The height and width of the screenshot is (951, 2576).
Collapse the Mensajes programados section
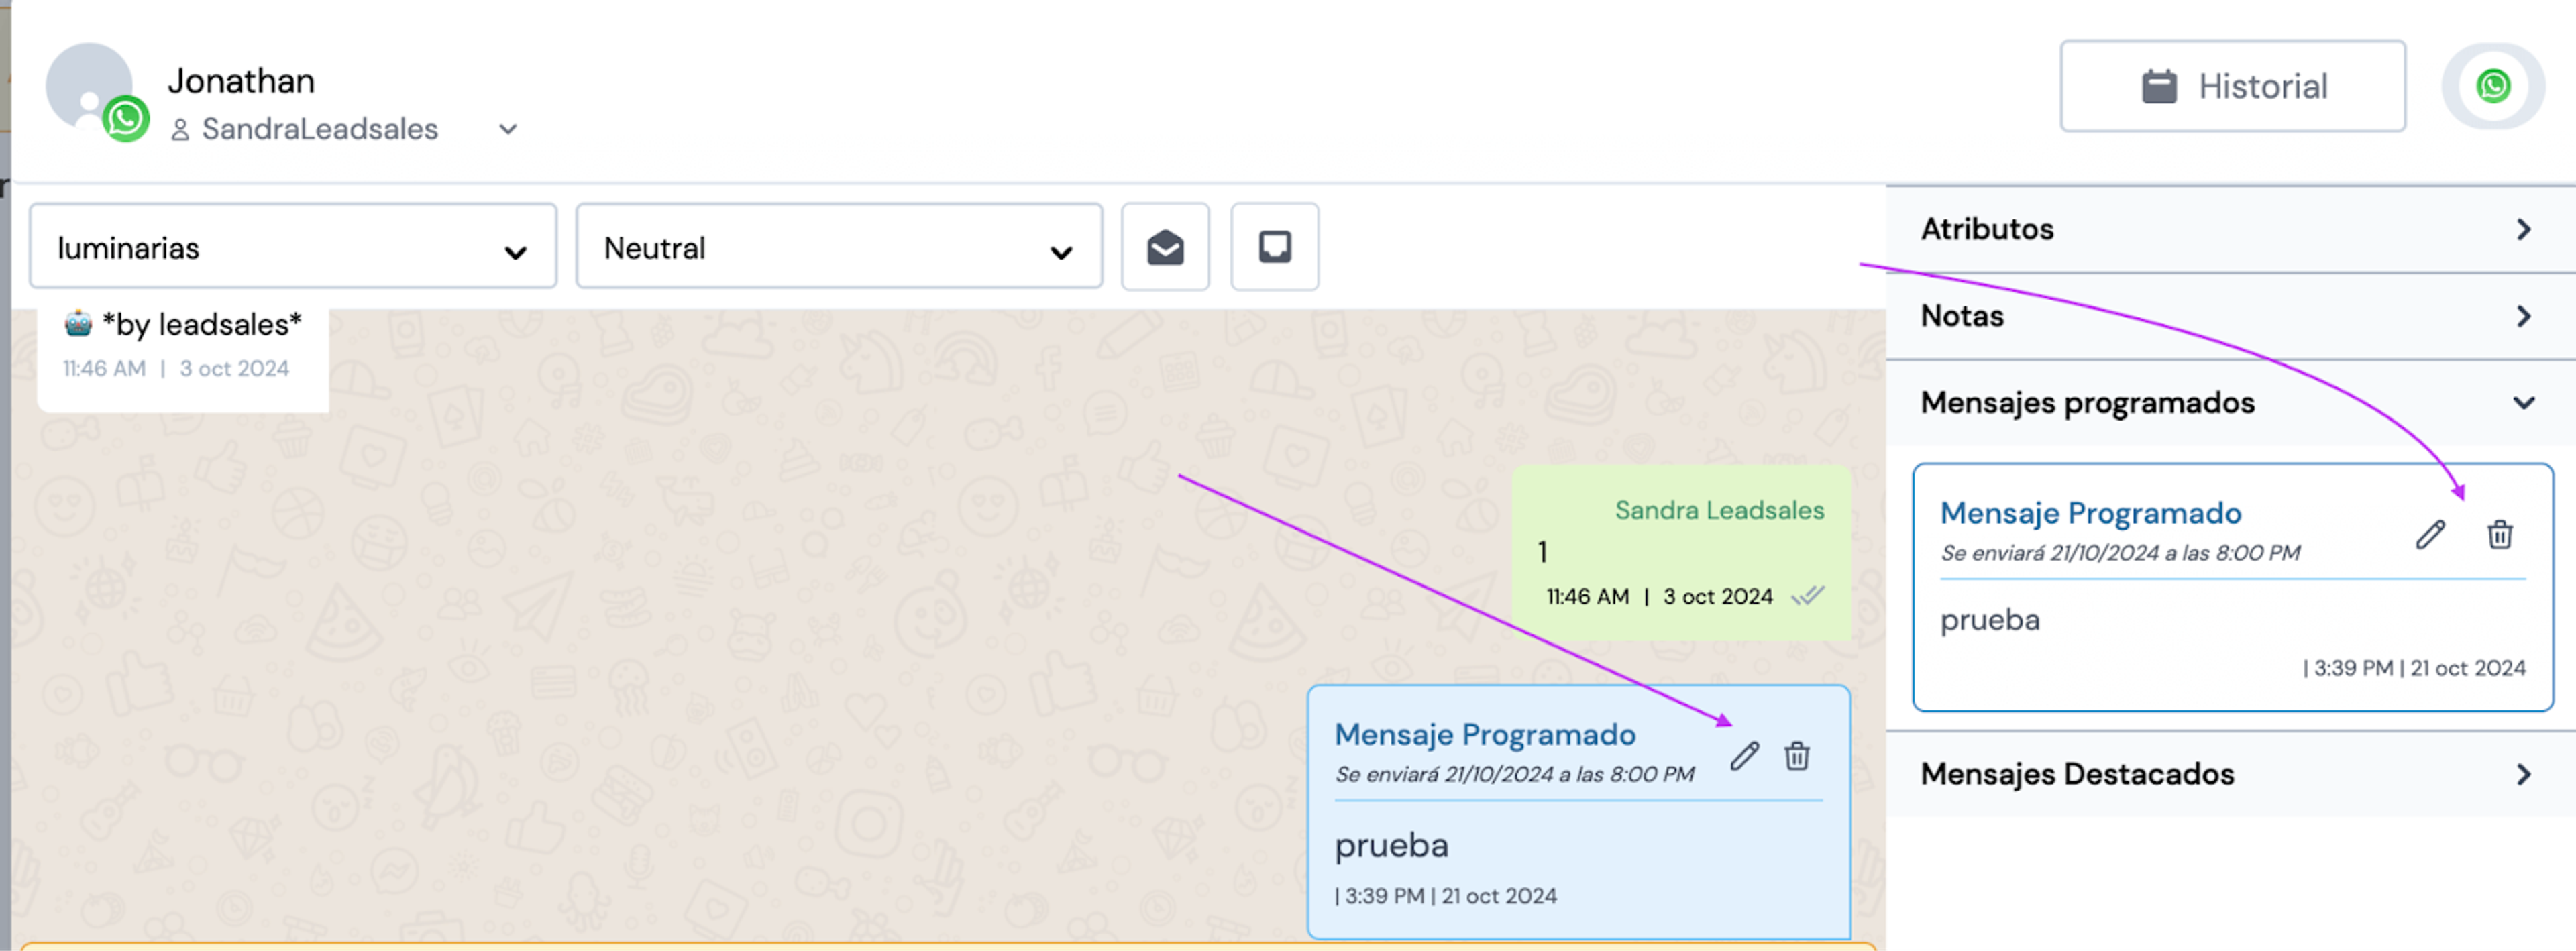(x=2230, y=403)
